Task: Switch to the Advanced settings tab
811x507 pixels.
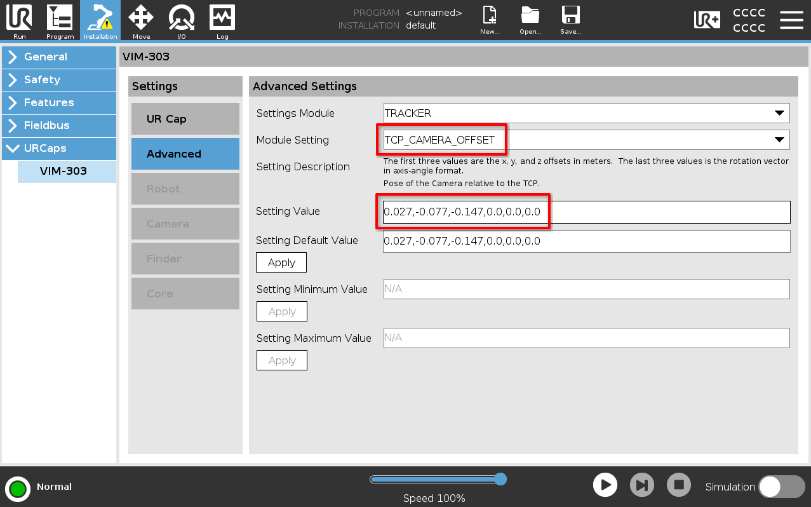Action: pos(185,154)
